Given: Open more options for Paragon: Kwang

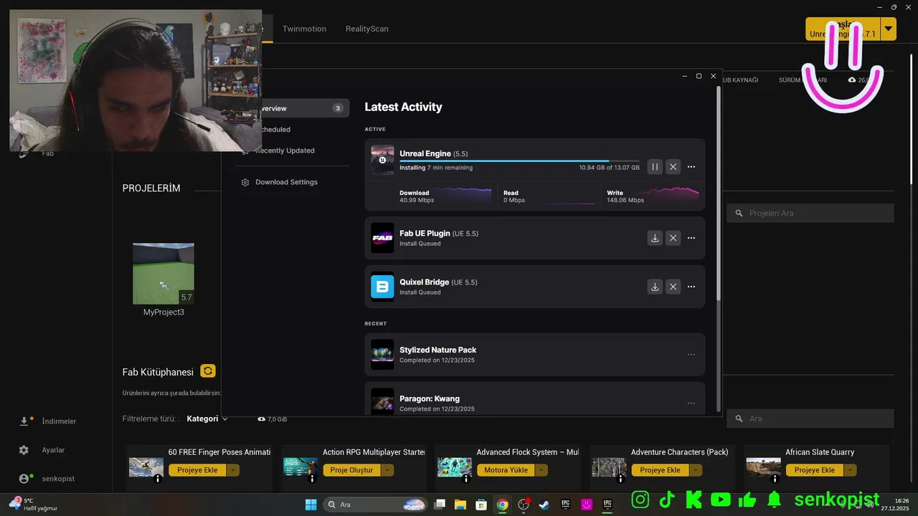Looking at the screenshot, I should 691,403.
